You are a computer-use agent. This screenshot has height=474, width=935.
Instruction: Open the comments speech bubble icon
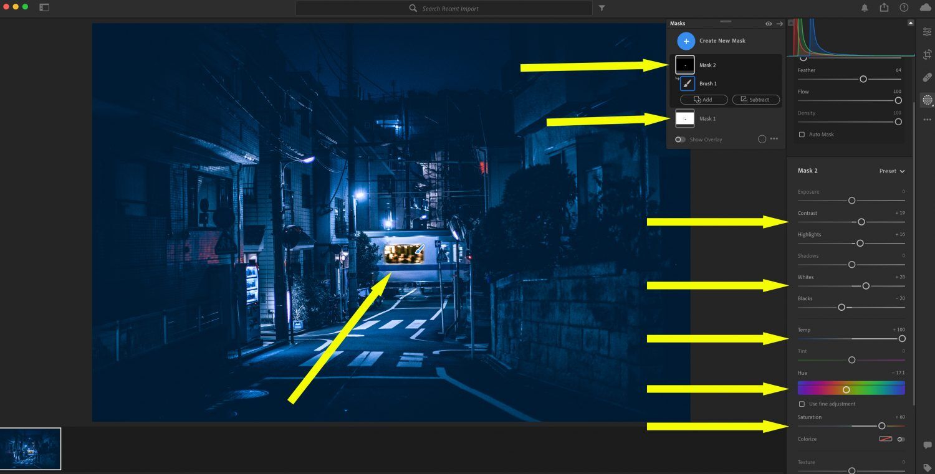coord(927,445)
